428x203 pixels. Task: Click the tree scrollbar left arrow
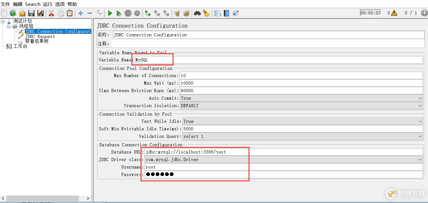3,198
